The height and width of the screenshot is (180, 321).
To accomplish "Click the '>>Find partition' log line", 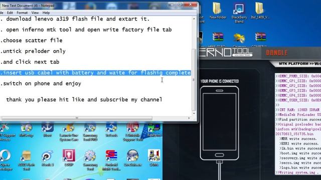I will click(x=298, y=119).
